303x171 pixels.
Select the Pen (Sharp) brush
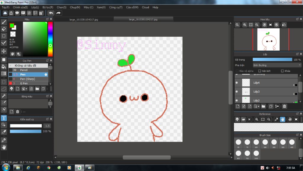tap(28, 79)
